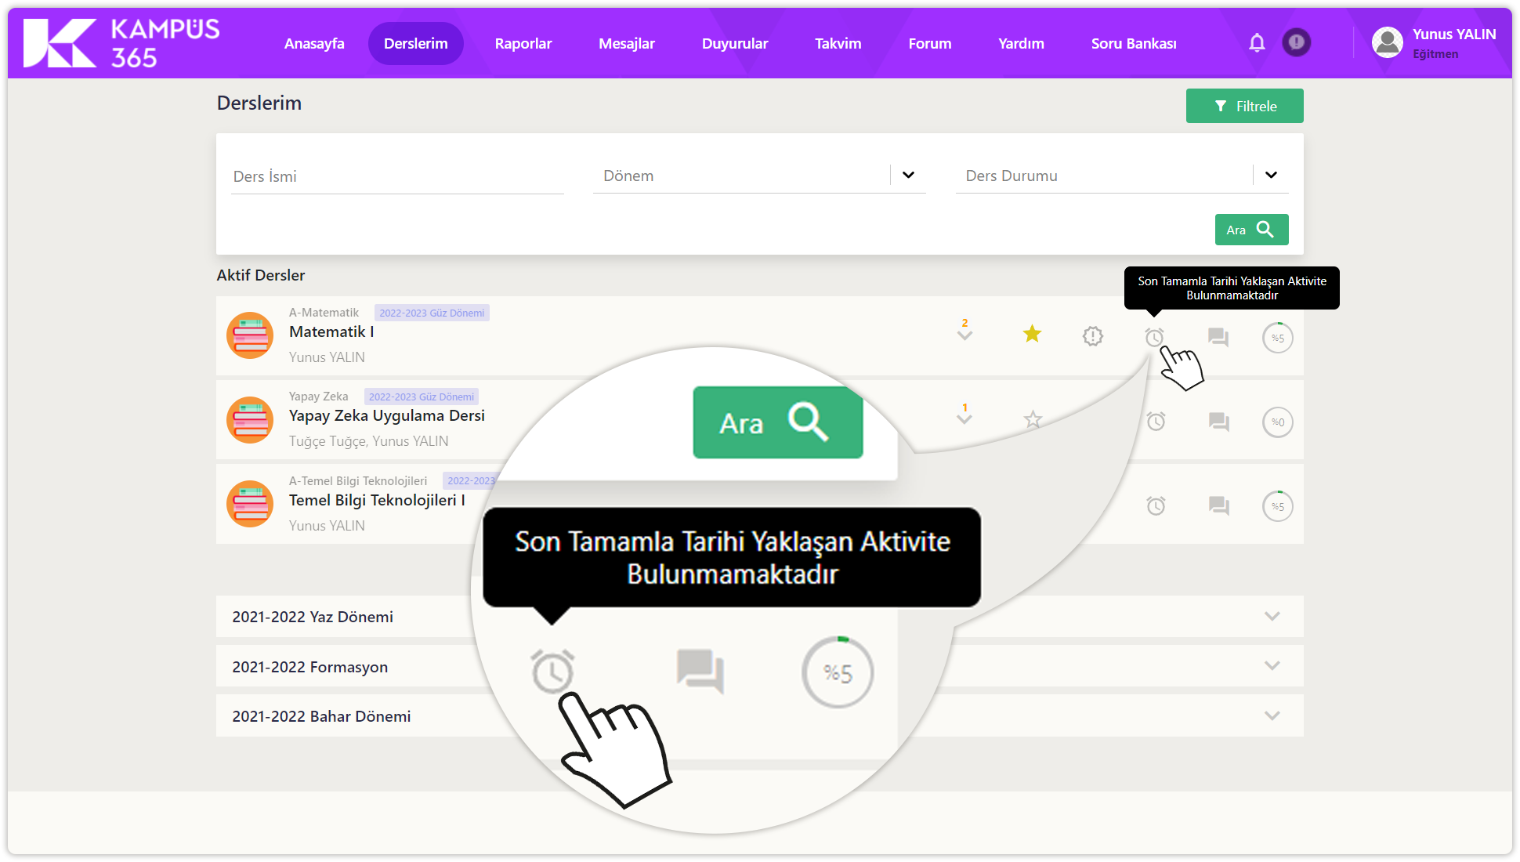Expand the 2021-2022 Yaz Dönemi section
The image size is (1520, 862).
[1272, 616]
